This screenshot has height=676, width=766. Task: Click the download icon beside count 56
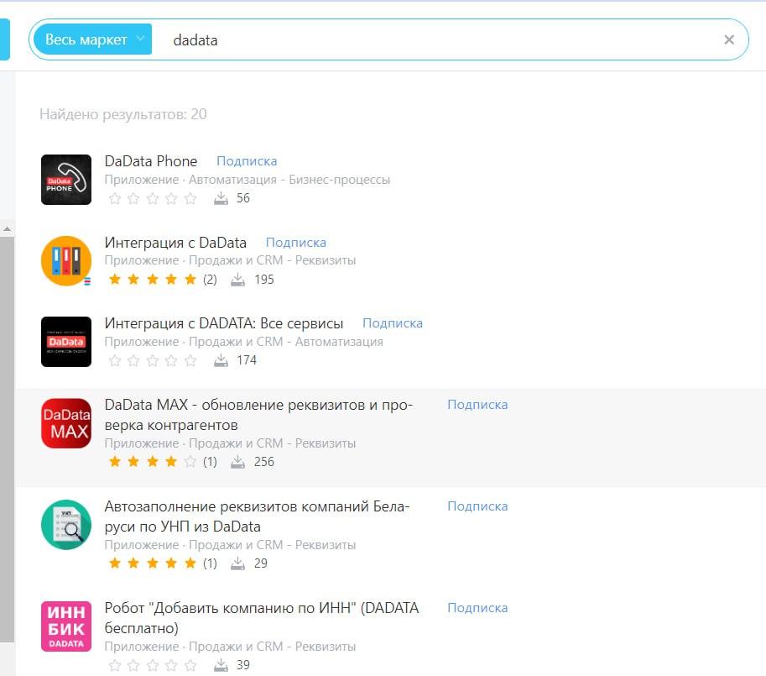tap(221, 198)
